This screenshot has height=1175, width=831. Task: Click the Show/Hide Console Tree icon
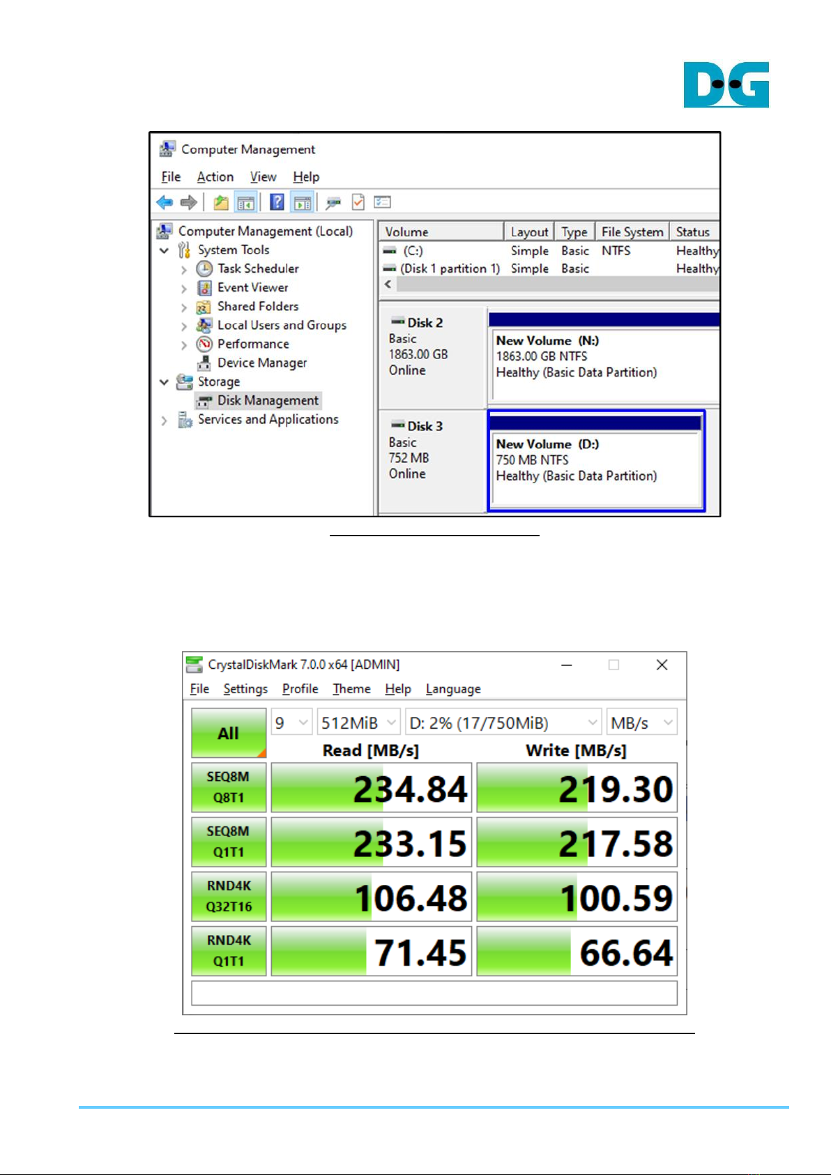245,202
